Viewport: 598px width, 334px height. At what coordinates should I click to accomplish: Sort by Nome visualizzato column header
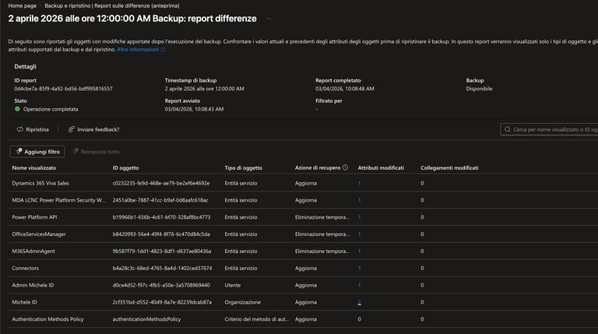pyautogui.click(x=33, y=168)
